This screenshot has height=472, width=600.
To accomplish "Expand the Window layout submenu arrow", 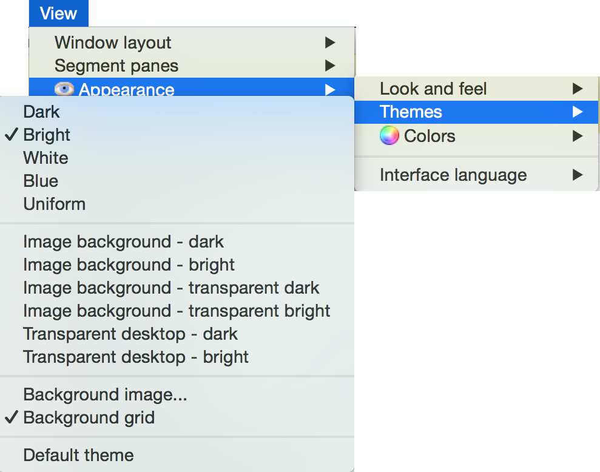I will 329,42.
